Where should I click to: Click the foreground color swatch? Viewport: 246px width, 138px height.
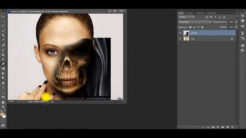(x=2, y=114)
